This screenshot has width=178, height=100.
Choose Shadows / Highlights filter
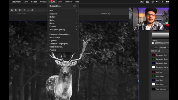(63, 44)
